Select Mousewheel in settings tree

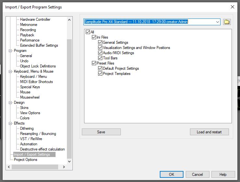click(30, 97)
